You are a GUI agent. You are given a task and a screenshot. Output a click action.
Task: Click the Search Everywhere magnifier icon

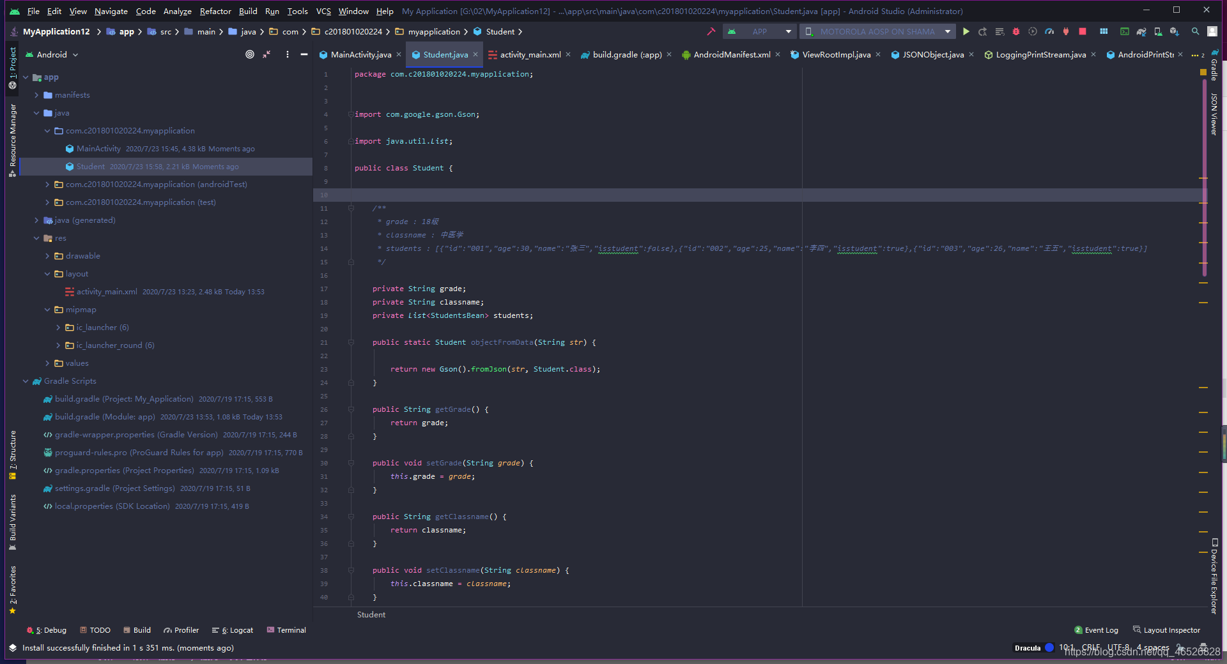1195,31
